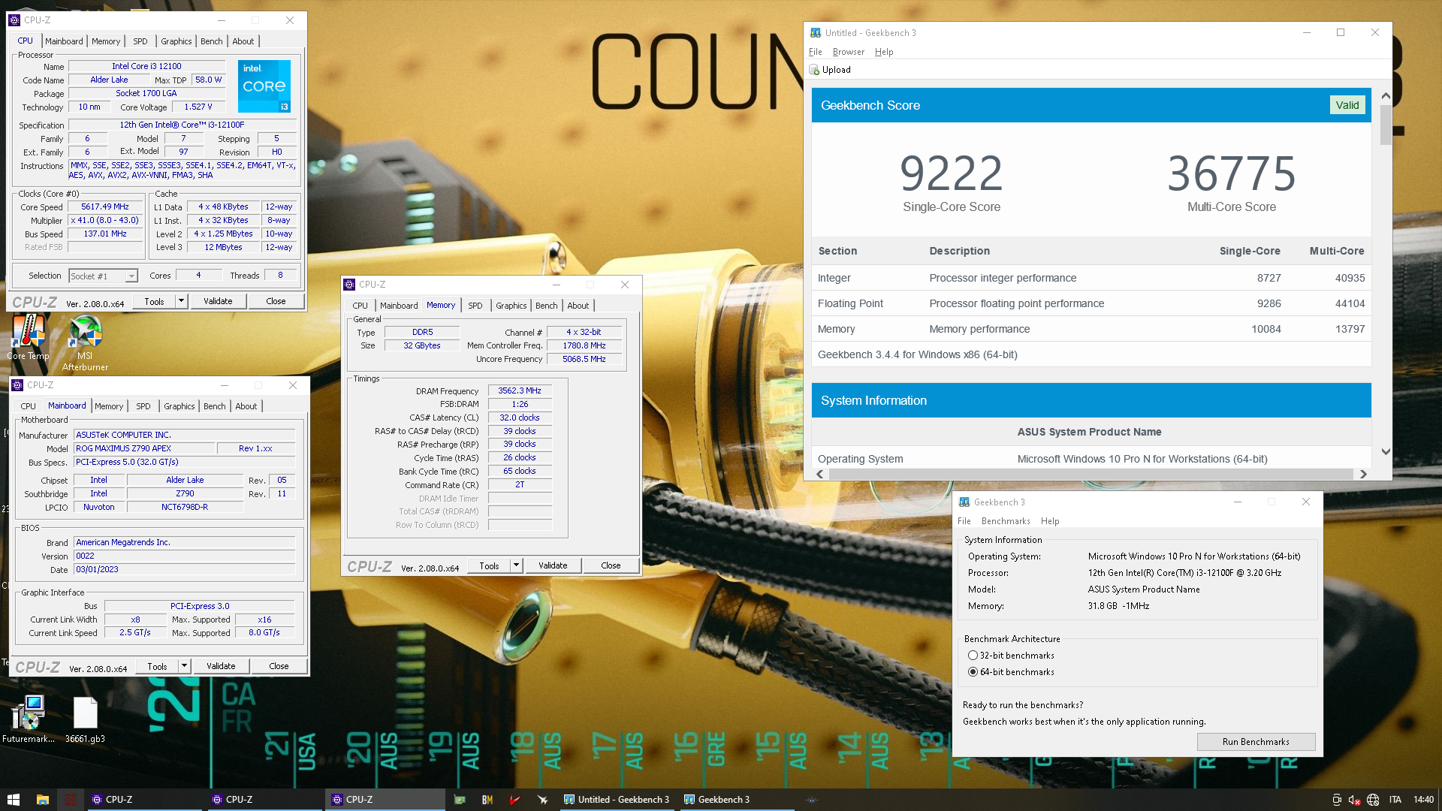
Task: Click the green graphics card taskbar icon
Action: pos(460,800)
